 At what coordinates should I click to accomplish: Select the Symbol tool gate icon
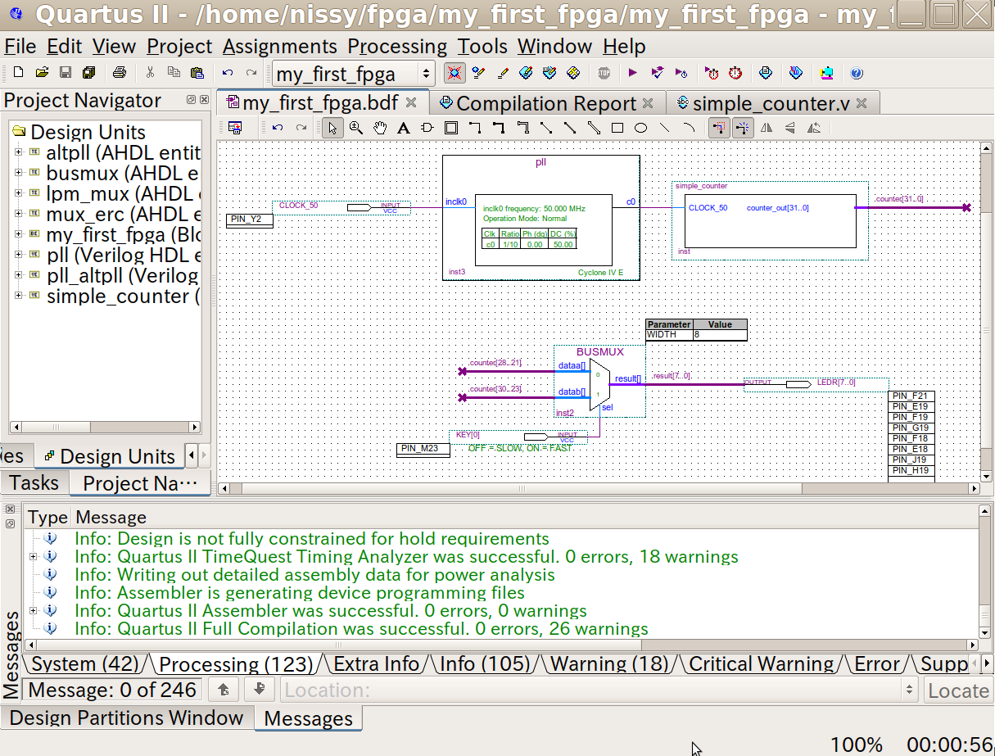(427, 128)
